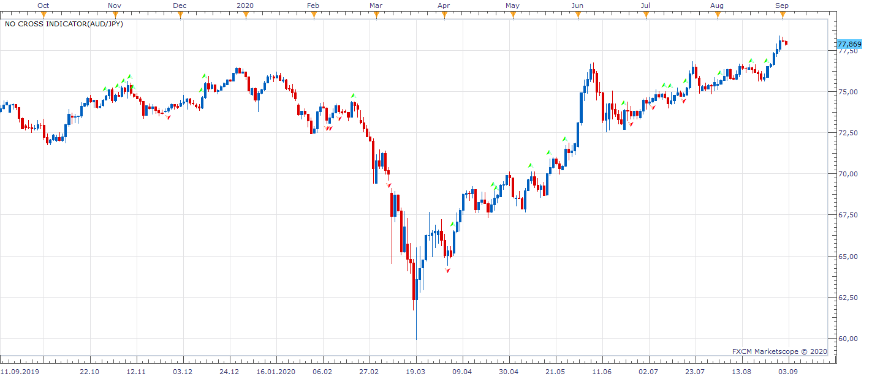Click the Sep month label

(x=782, y=6)
